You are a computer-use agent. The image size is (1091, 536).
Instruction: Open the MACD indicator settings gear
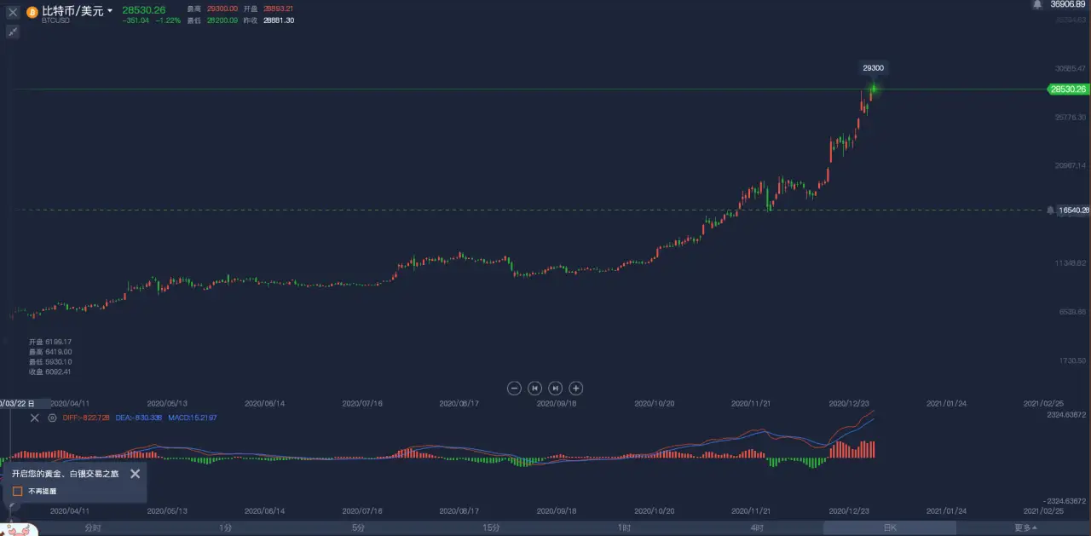pyautogui.click(x=52, y=418)
